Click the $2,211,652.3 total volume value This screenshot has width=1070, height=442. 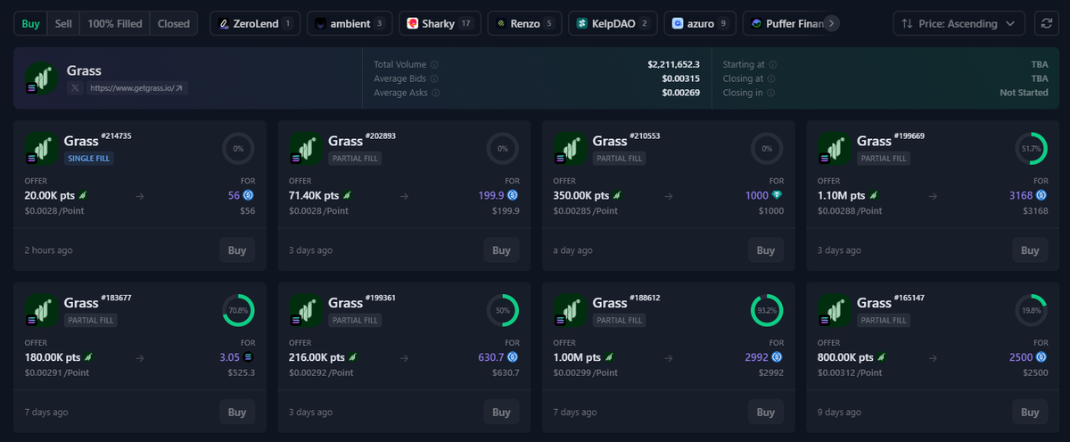click(x=674, y=65)
